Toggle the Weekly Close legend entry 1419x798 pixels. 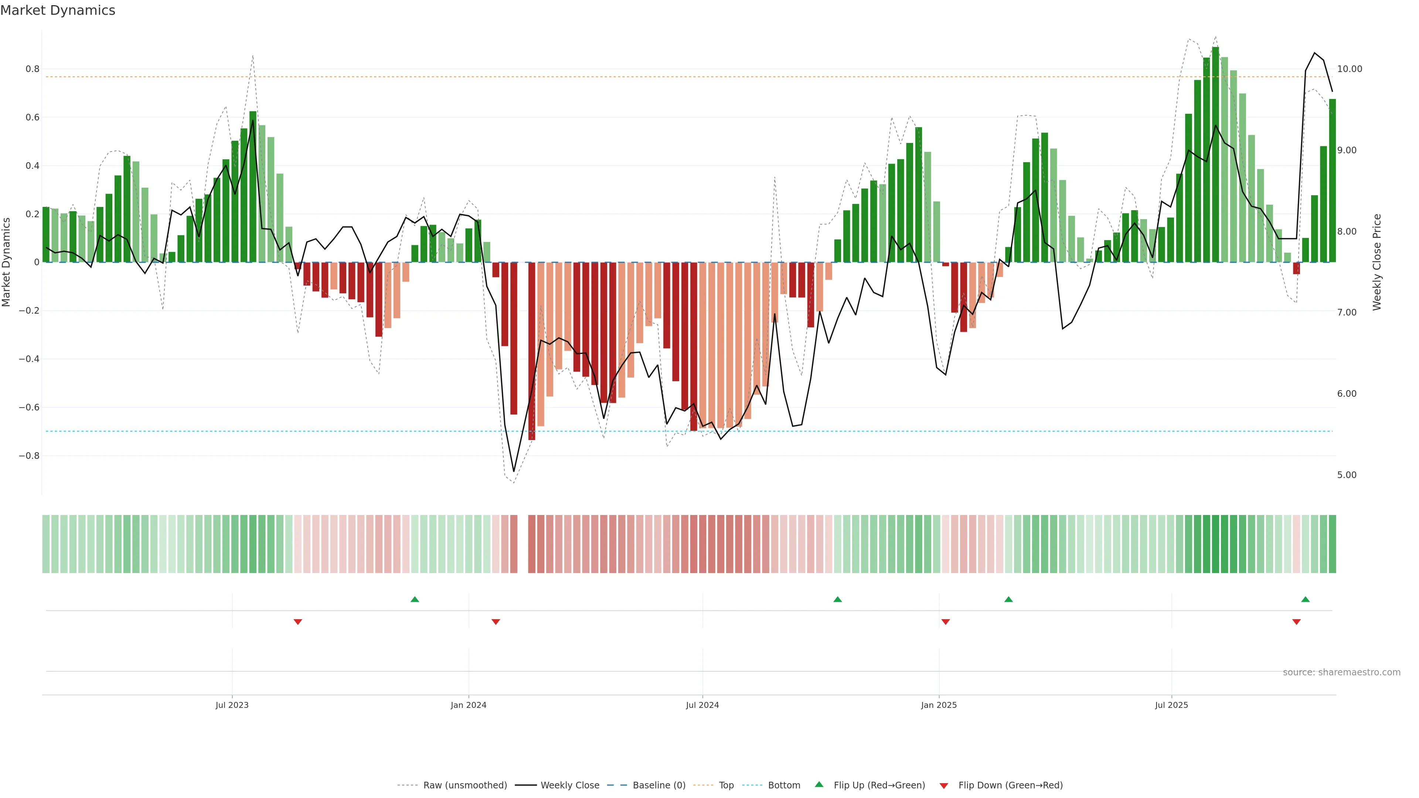click(x=569, y=785)
